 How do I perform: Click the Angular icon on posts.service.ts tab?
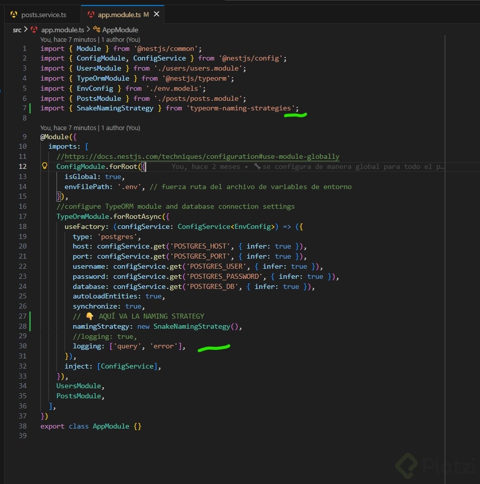tap(14, 15)
